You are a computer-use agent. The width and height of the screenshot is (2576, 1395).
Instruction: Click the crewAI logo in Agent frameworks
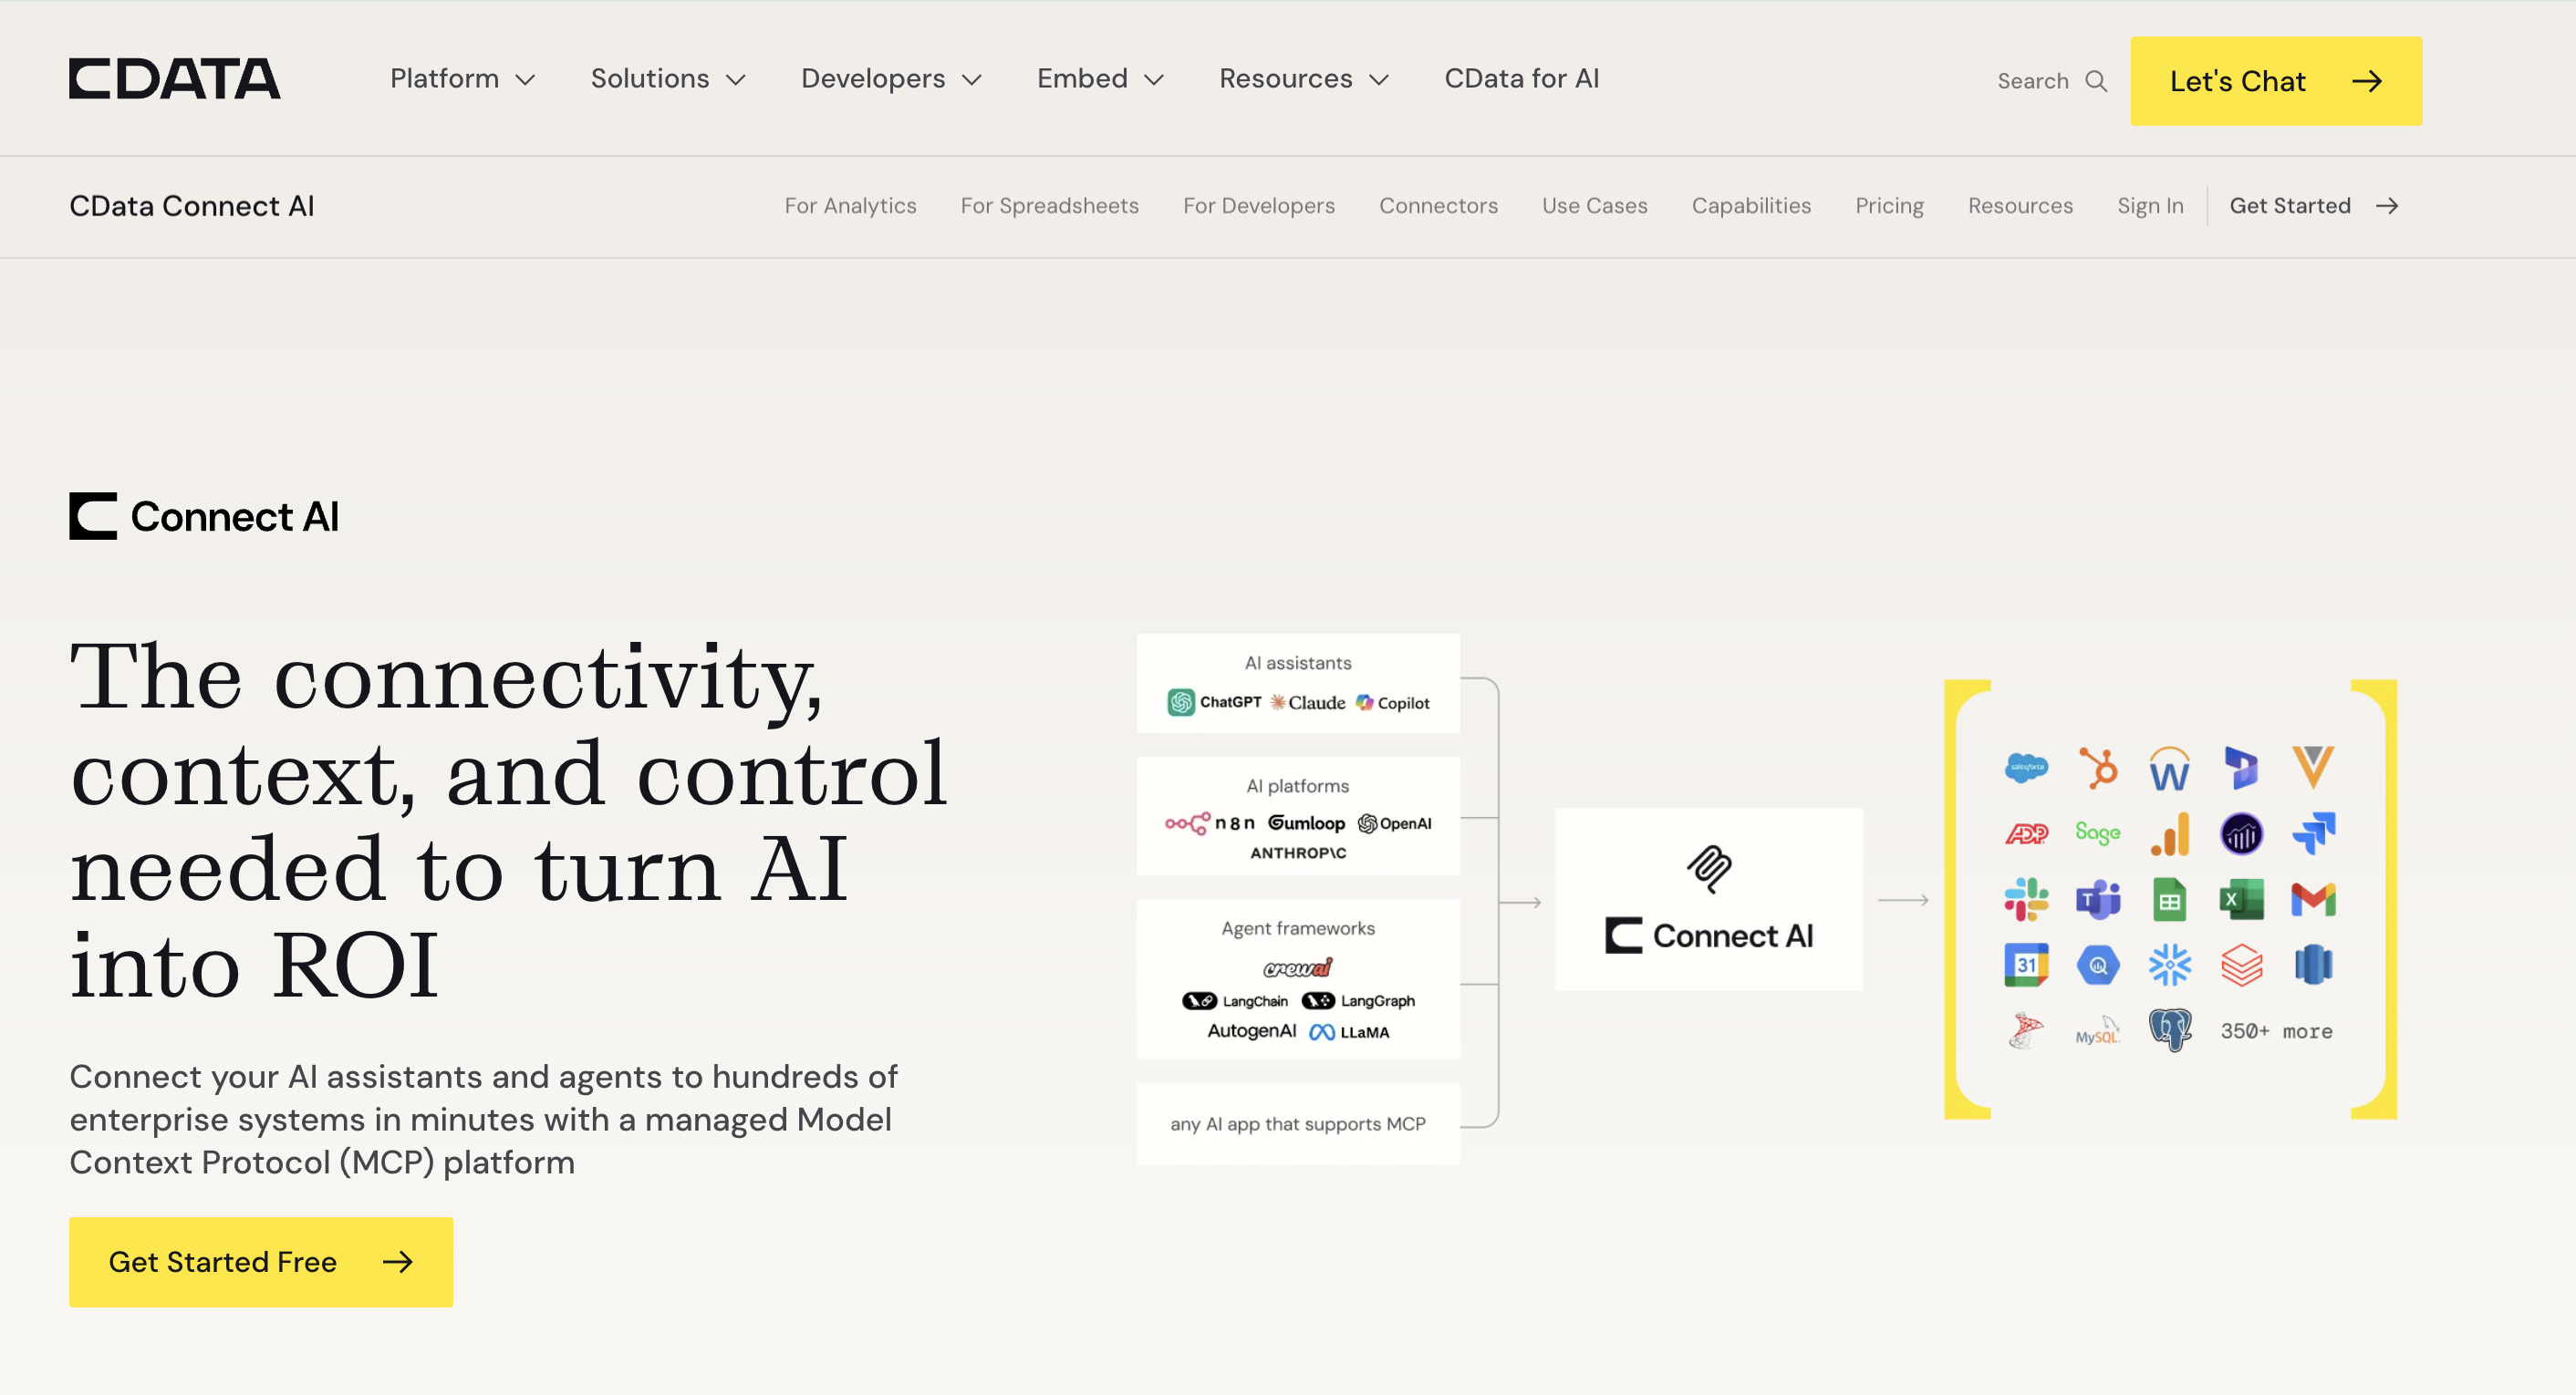click(1298, 967)
